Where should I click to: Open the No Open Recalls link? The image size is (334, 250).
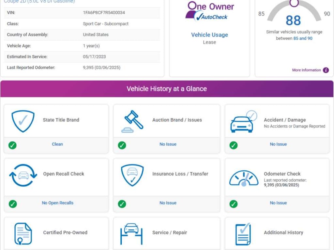tap(57, 203)
